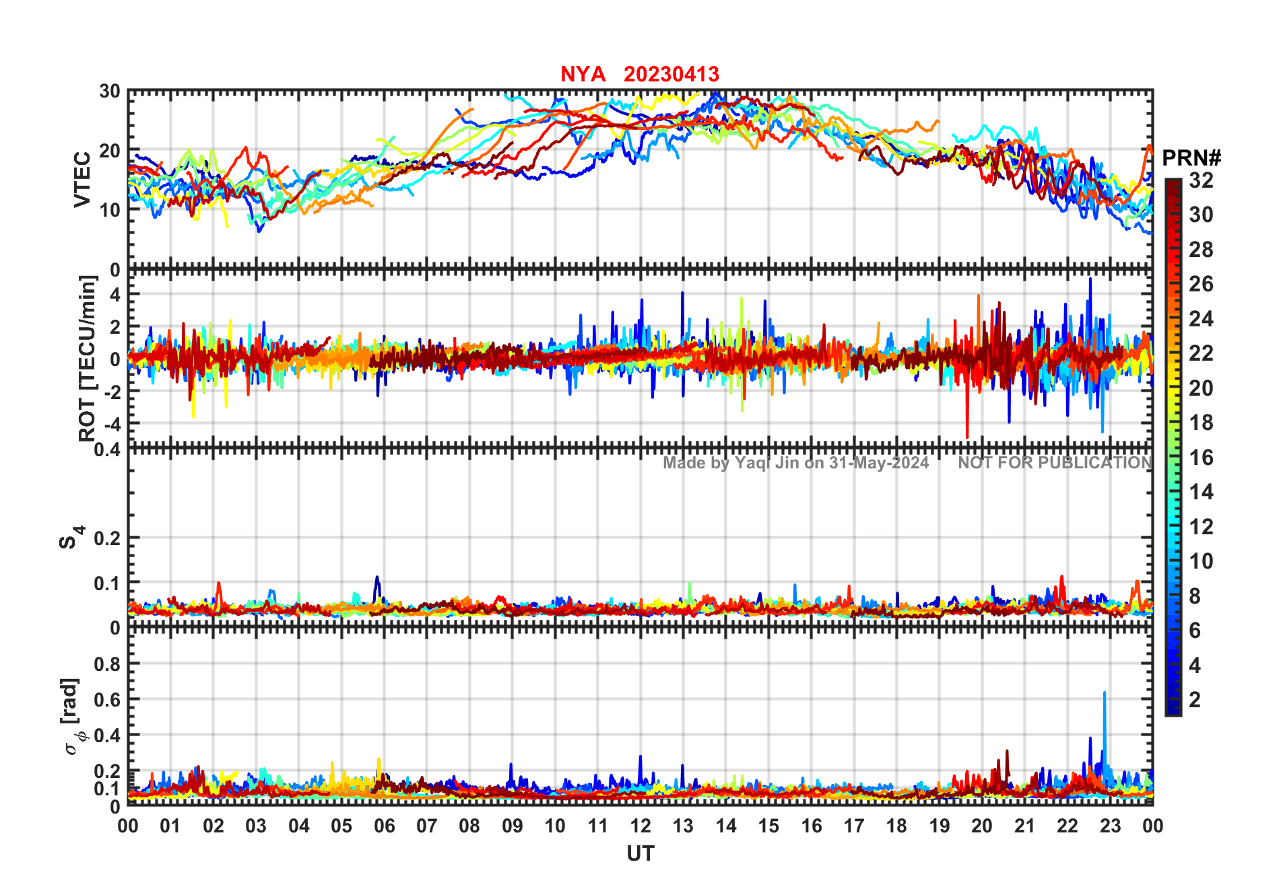Click UT axis tick label 09

tap(513, 826)
